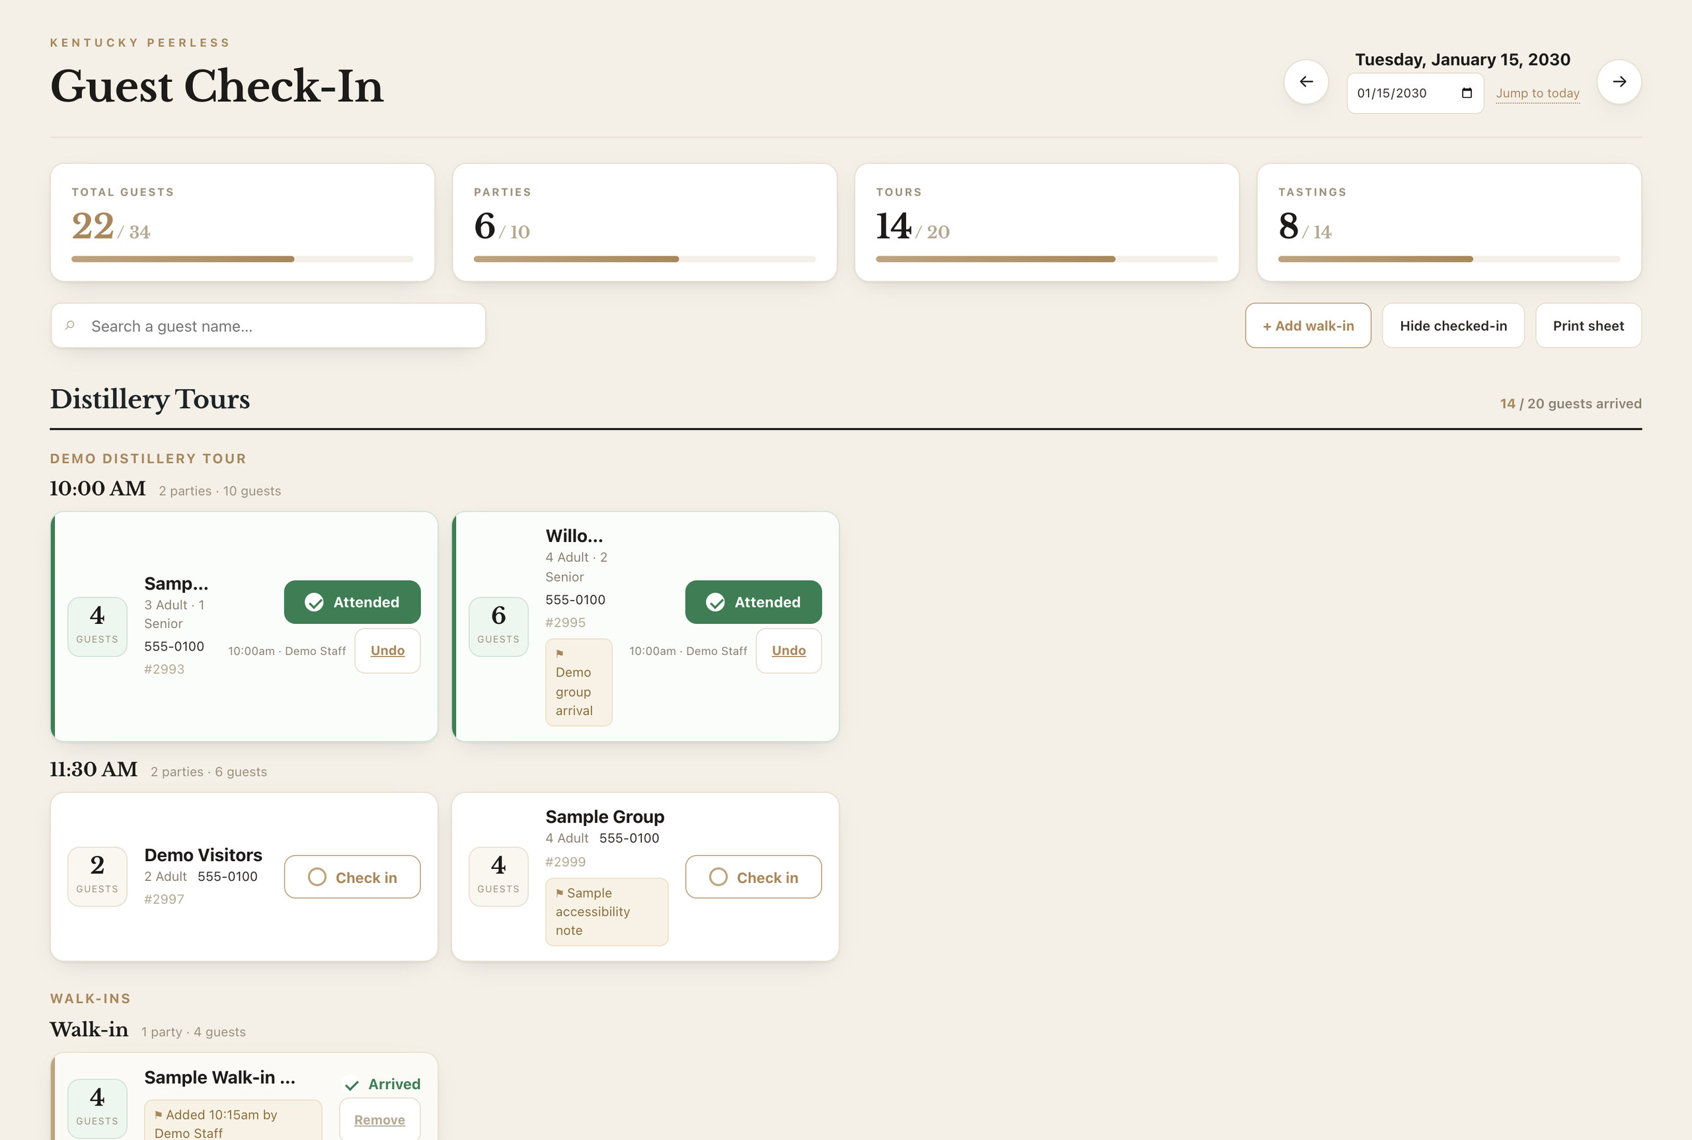Click the Tastings progress bar
1692x1140 pixels.
tap(1448, 259)
